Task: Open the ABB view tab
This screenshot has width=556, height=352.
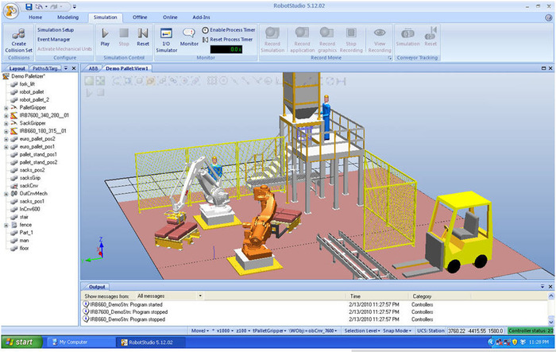Action: click(x=93, y=68)
